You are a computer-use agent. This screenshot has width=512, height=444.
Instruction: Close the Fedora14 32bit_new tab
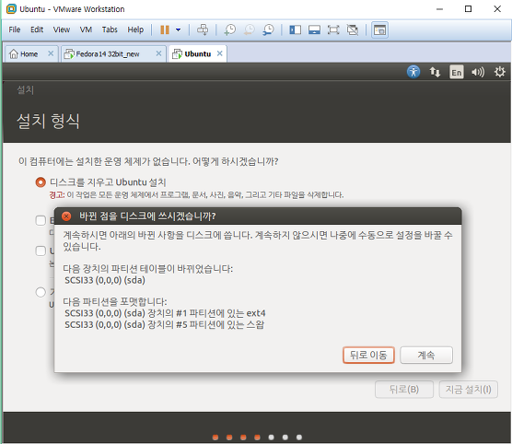(x=158, y=53)
